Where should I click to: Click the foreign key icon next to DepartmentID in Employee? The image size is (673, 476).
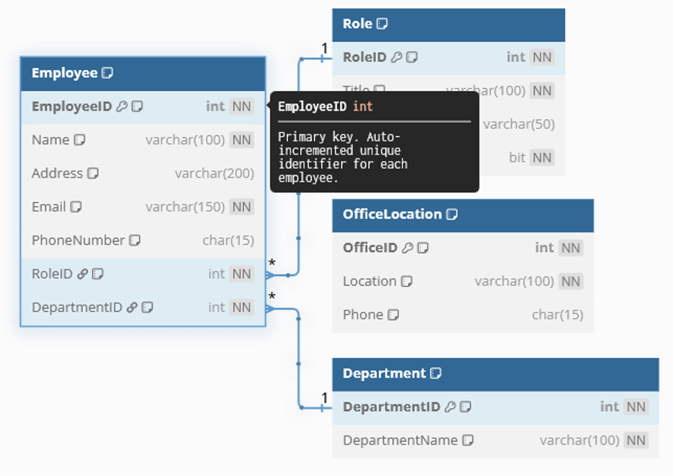pyautogui.click(x=132, y=307)
